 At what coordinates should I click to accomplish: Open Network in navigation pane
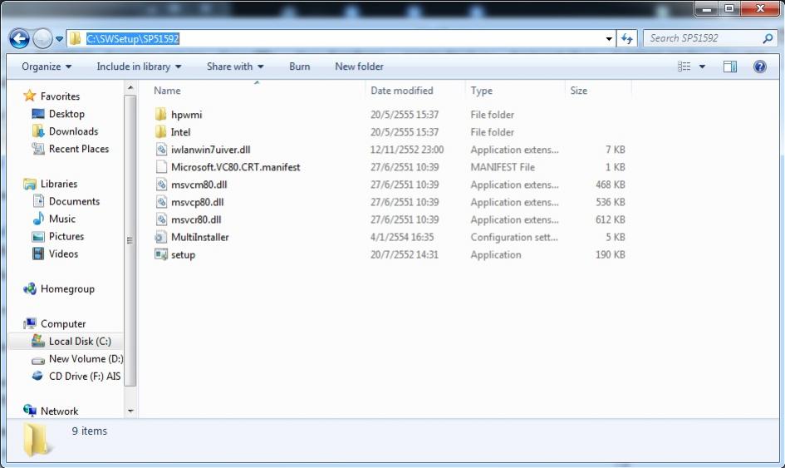(x=59, y=411)
